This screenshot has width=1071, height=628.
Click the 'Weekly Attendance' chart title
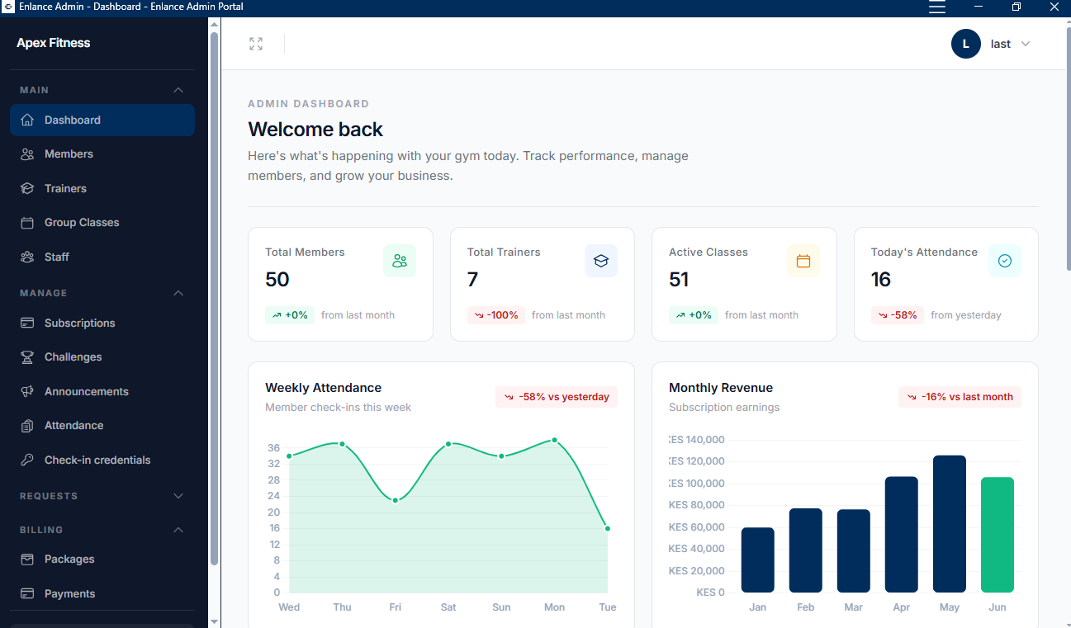tap(324, 388)
